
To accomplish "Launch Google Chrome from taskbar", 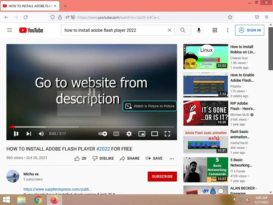I will point(38,200).
